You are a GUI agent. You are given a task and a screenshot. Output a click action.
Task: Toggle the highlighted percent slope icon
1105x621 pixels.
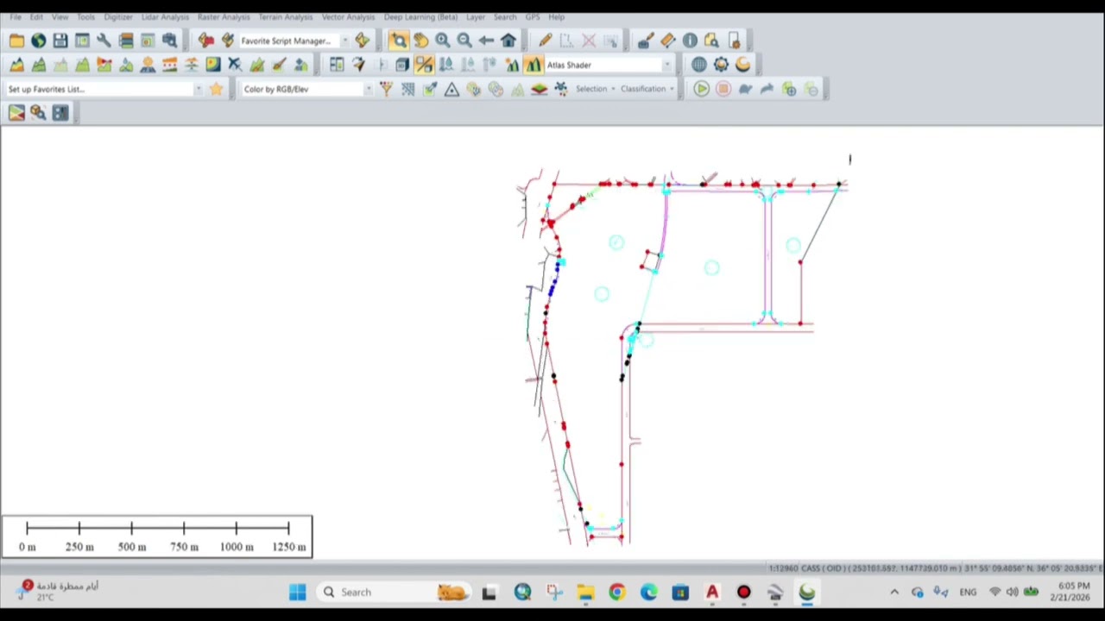click(x=424, y=65)
